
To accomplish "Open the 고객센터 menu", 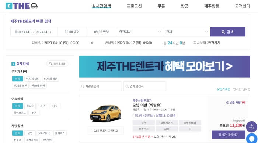I will pyautogui.click(x=243, y=6).
